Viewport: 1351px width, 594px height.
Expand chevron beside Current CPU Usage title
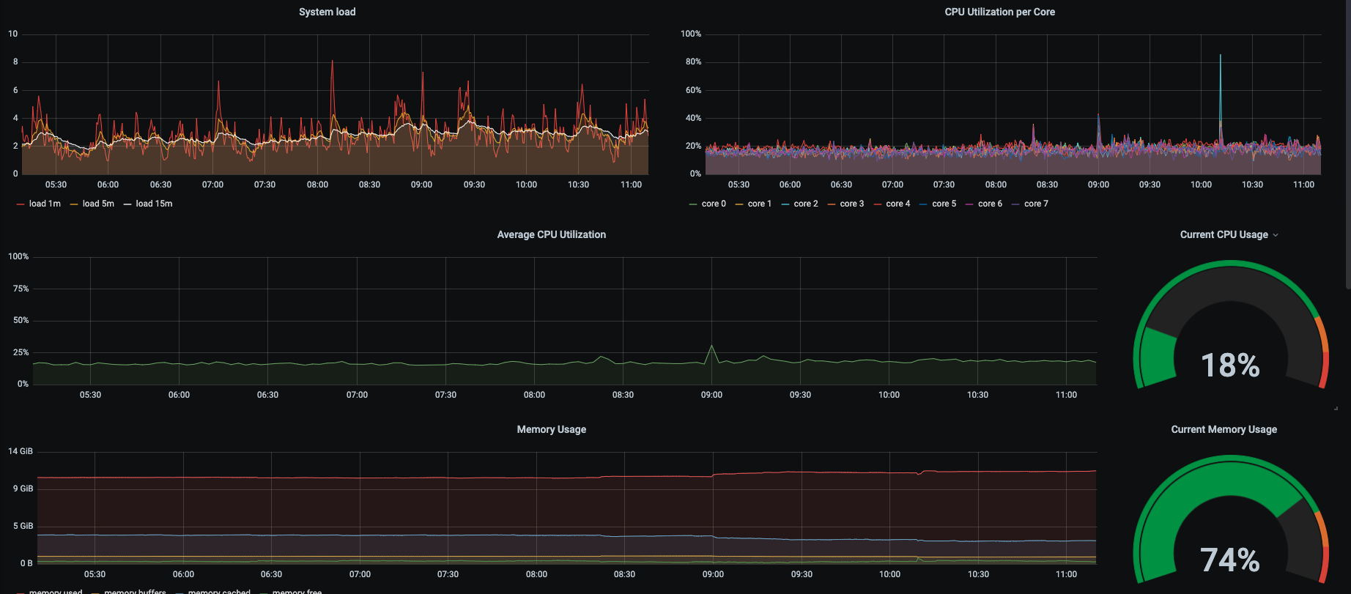point(1276,235)
